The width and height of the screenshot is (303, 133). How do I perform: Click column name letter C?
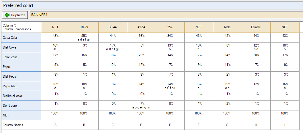(113, 125)
